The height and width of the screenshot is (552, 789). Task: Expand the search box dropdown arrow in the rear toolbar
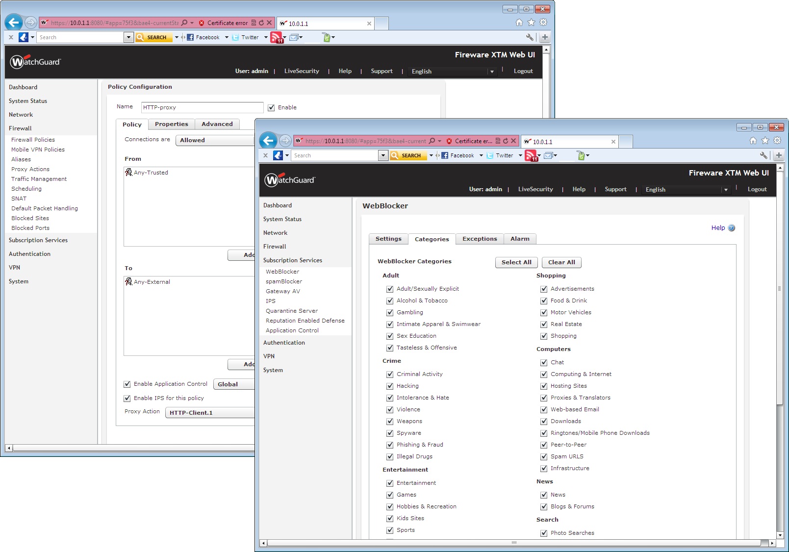[128, 37]
